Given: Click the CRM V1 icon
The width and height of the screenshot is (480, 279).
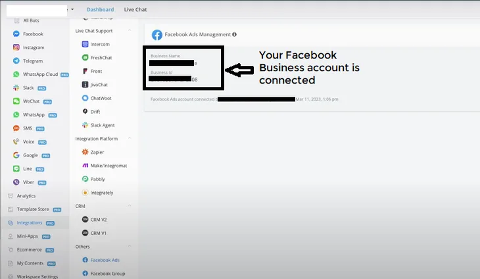Looking at the screenshot, I should click(x=85, y=233).
